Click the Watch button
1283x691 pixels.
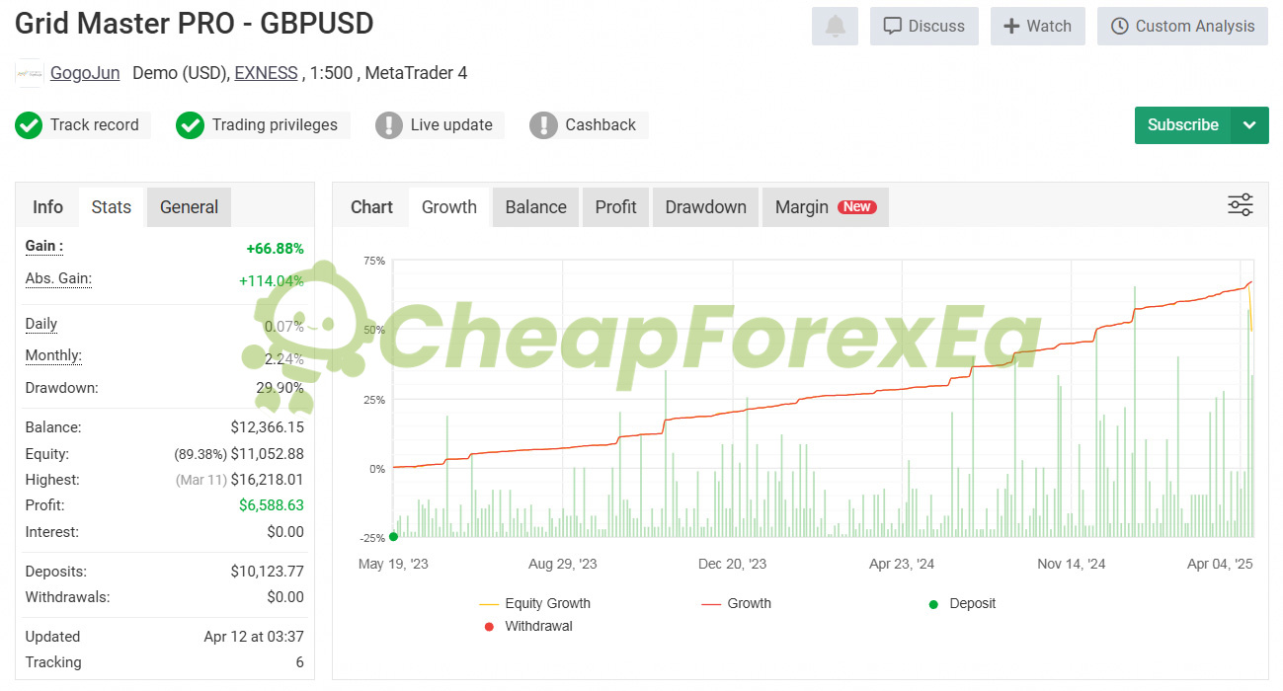pyautogui.click(x=1038, y=26)
